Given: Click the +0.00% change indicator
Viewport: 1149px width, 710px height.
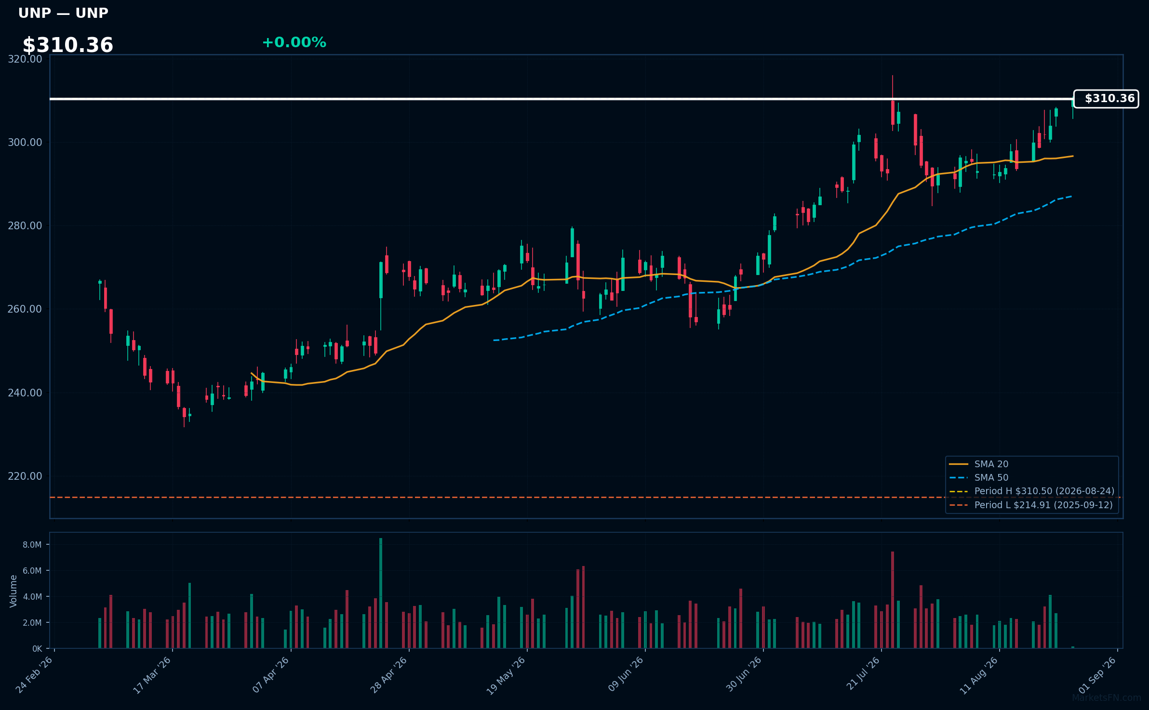Looking at the screenshot, I should coord(294,42).
